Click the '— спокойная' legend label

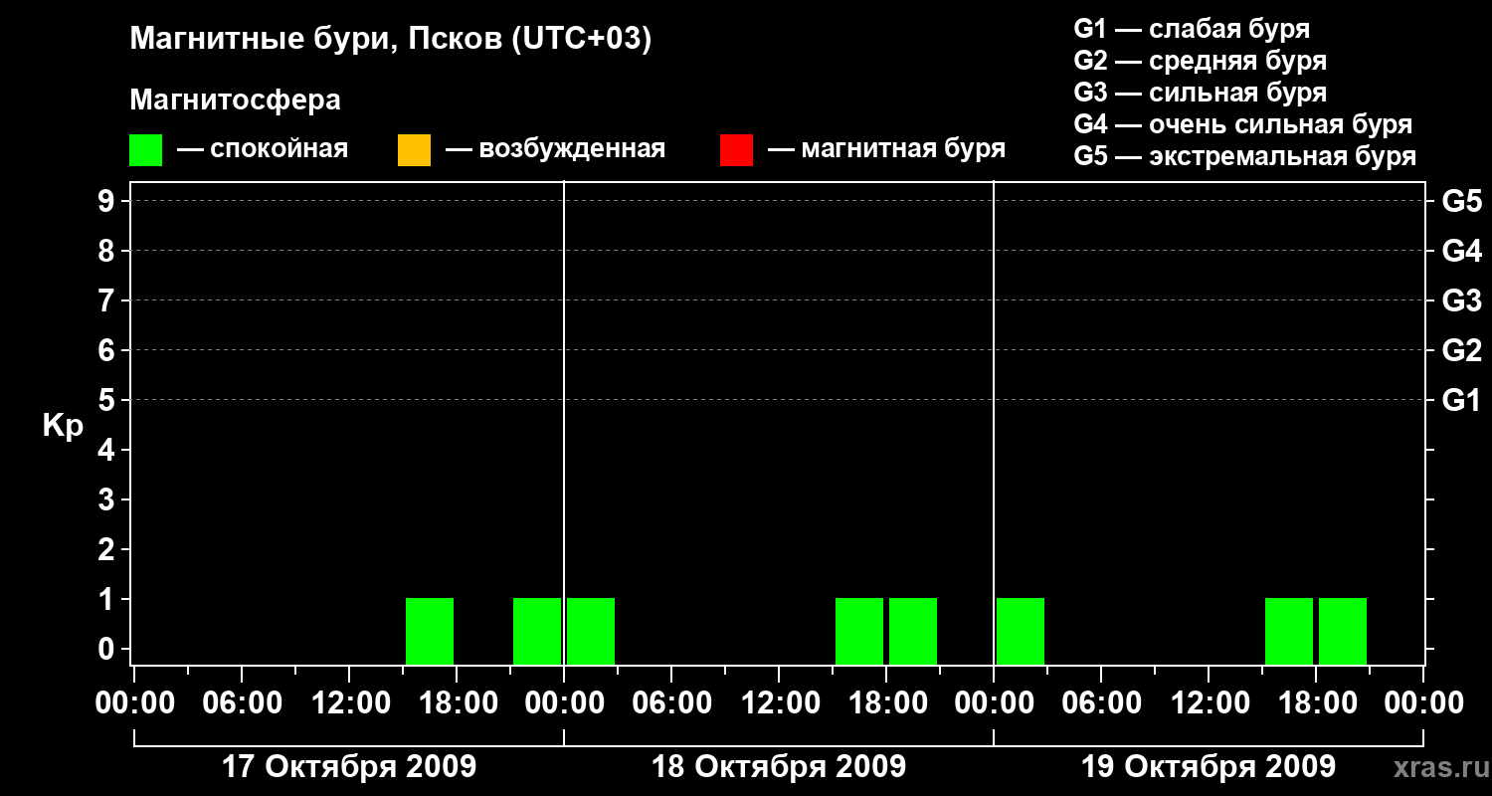click(x=263, y=150)
